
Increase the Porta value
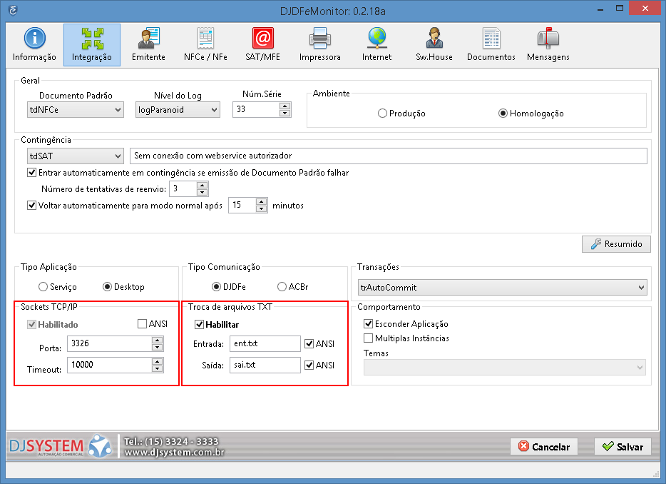click(157, 341)
